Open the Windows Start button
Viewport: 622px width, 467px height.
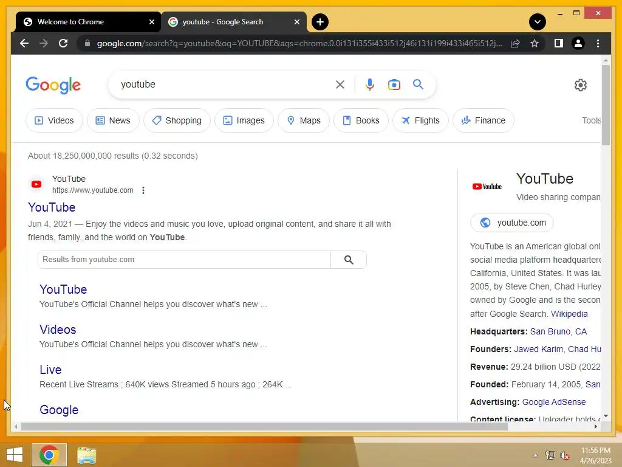click(x=15, y=455)
